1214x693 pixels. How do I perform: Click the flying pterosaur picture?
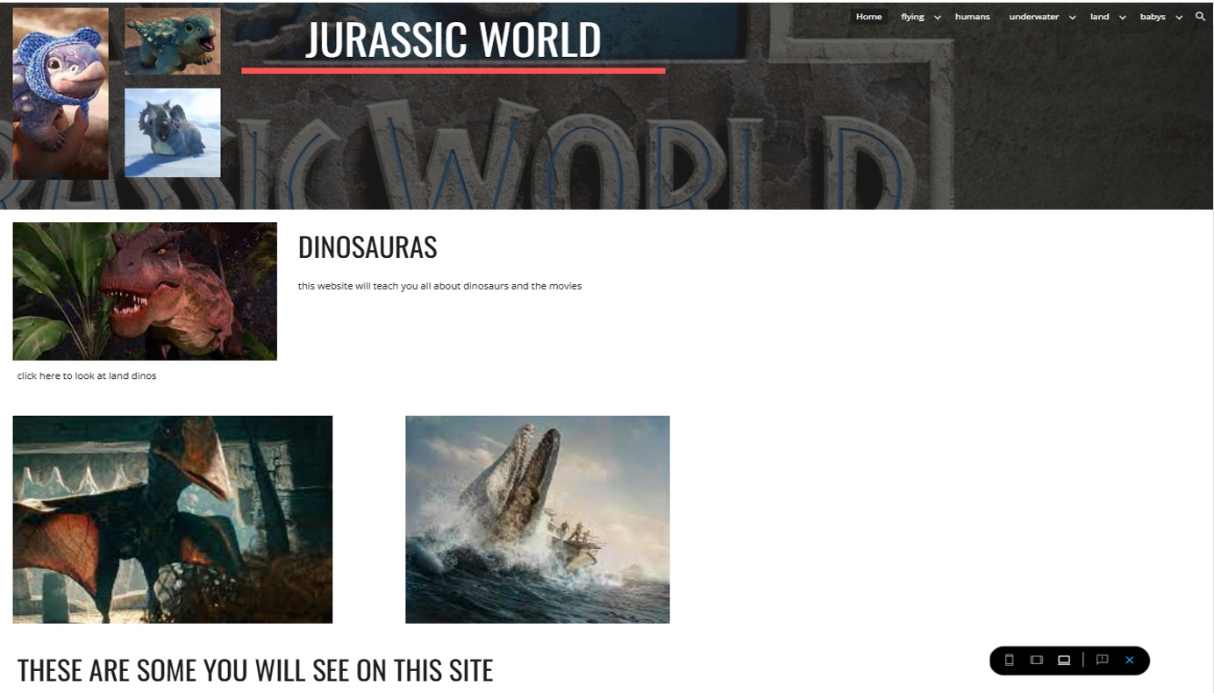(x=173, y=519)
